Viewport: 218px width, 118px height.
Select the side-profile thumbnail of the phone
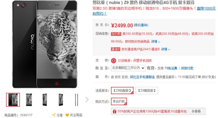point(76,100)
